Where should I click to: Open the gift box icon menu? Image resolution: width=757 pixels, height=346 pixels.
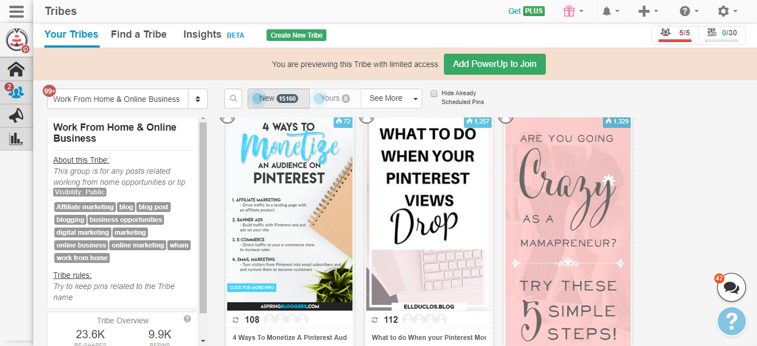coord(573,11)
